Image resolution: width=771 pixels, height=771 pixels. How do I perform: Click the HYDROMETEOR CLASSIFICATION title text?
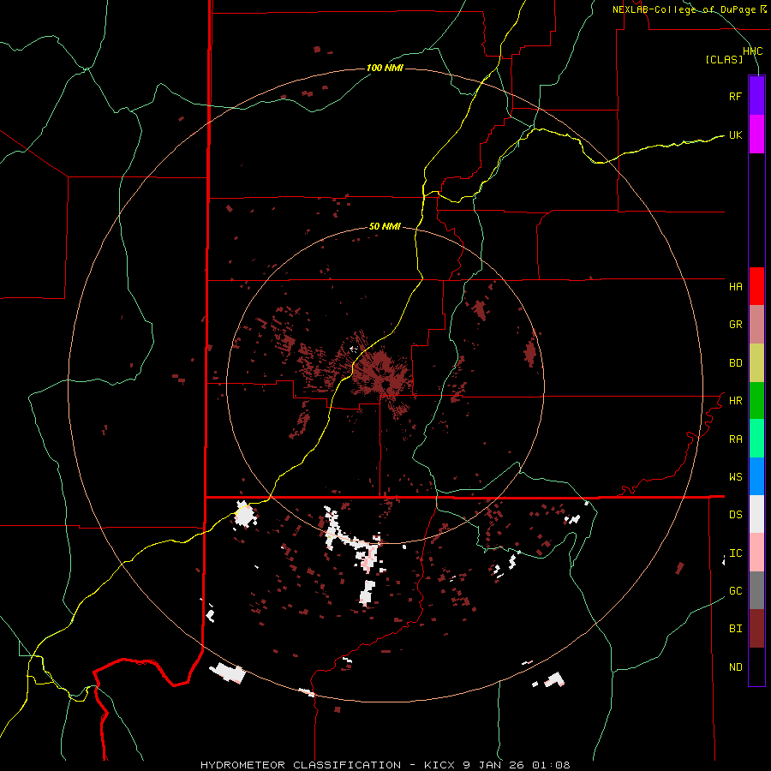(x=301, y=765)
